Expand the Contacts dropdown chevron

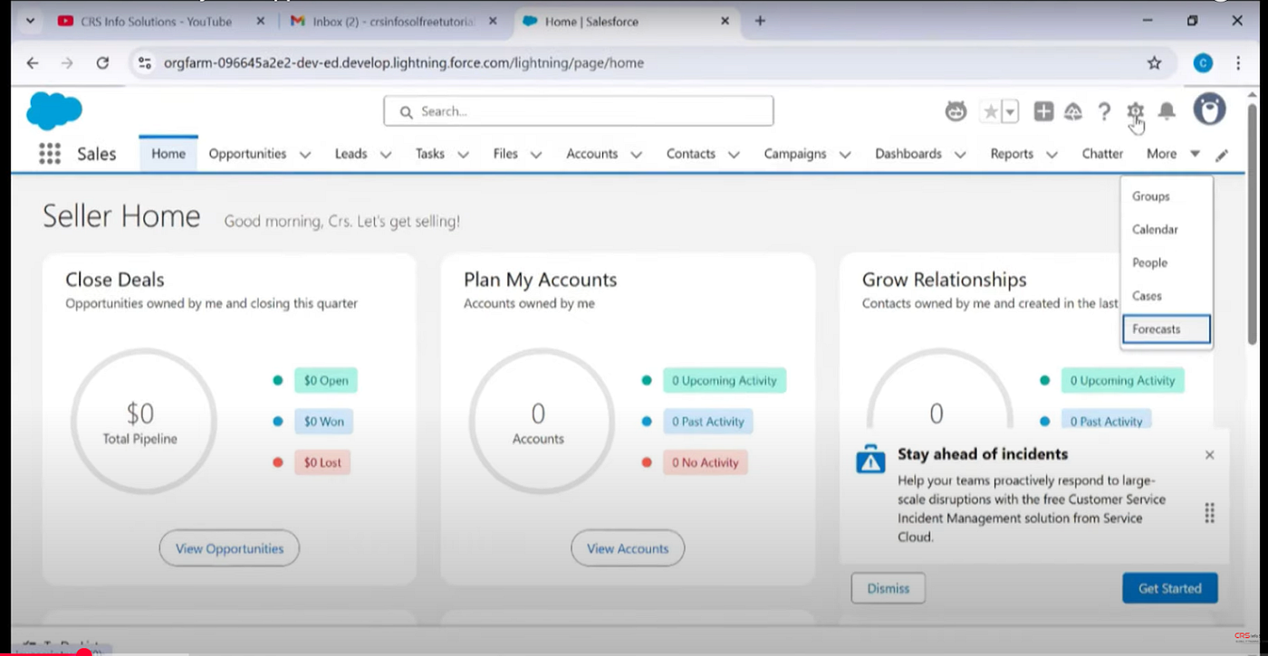[734, 155]
